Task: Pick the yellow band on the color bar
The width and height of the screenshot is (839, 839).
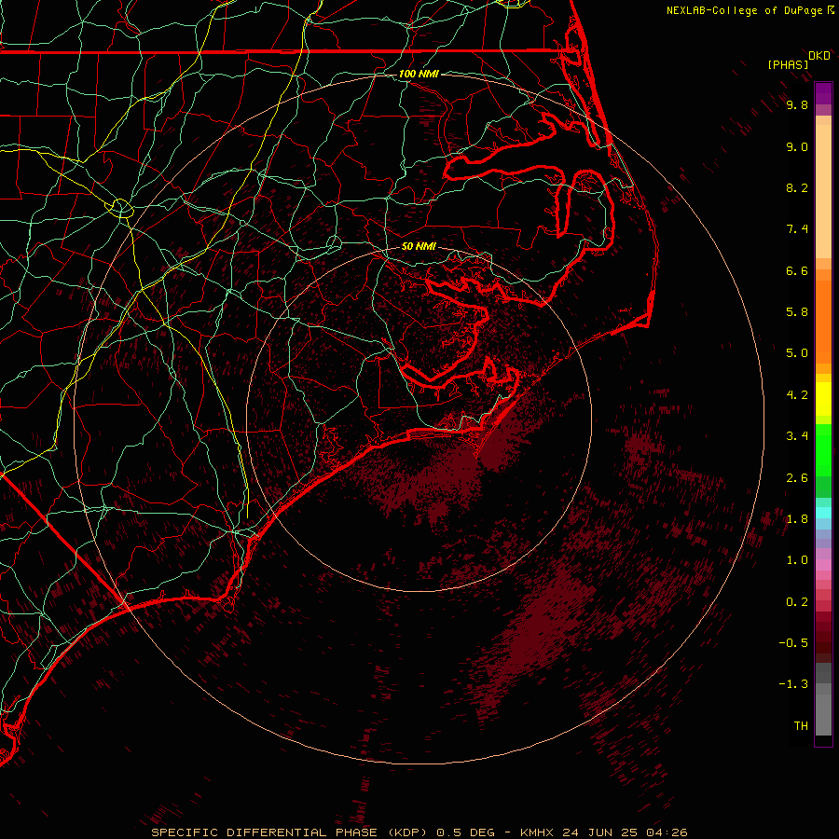Action: point(823,399)
